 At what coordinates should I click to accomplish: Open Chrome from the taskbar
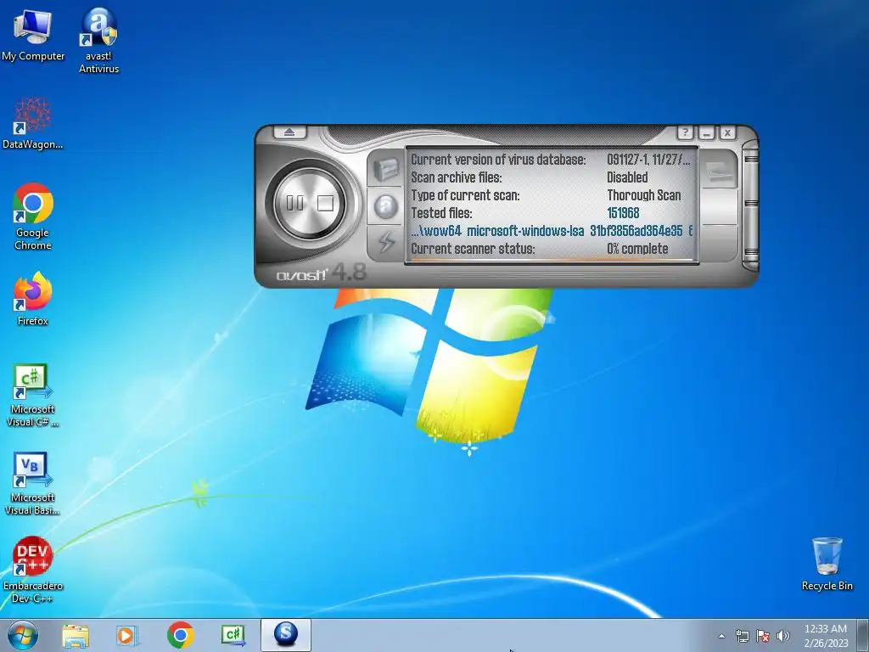pos(180,635)
